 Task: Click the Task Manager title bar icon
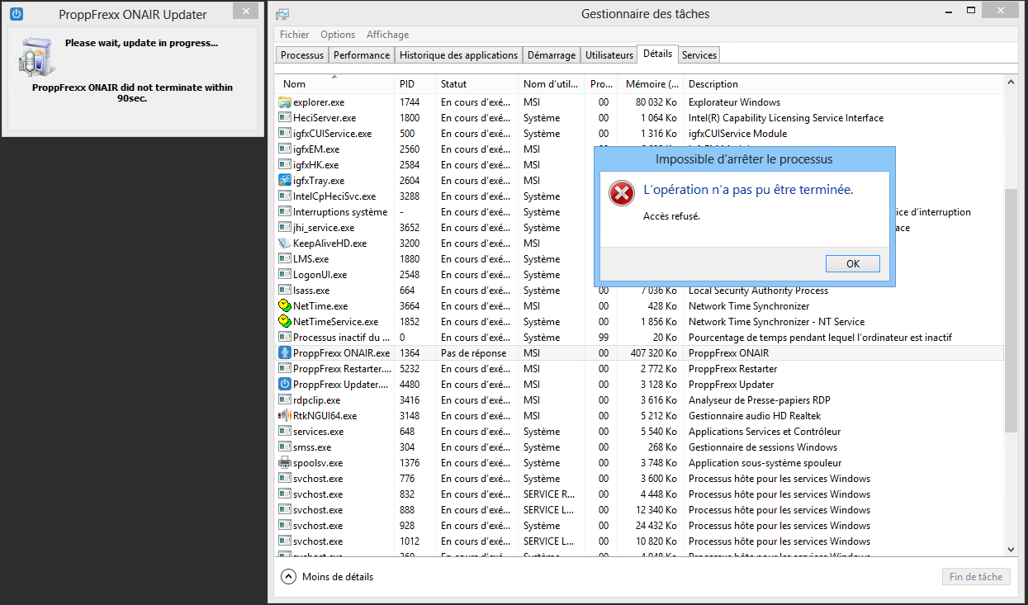tap(282, 14)
